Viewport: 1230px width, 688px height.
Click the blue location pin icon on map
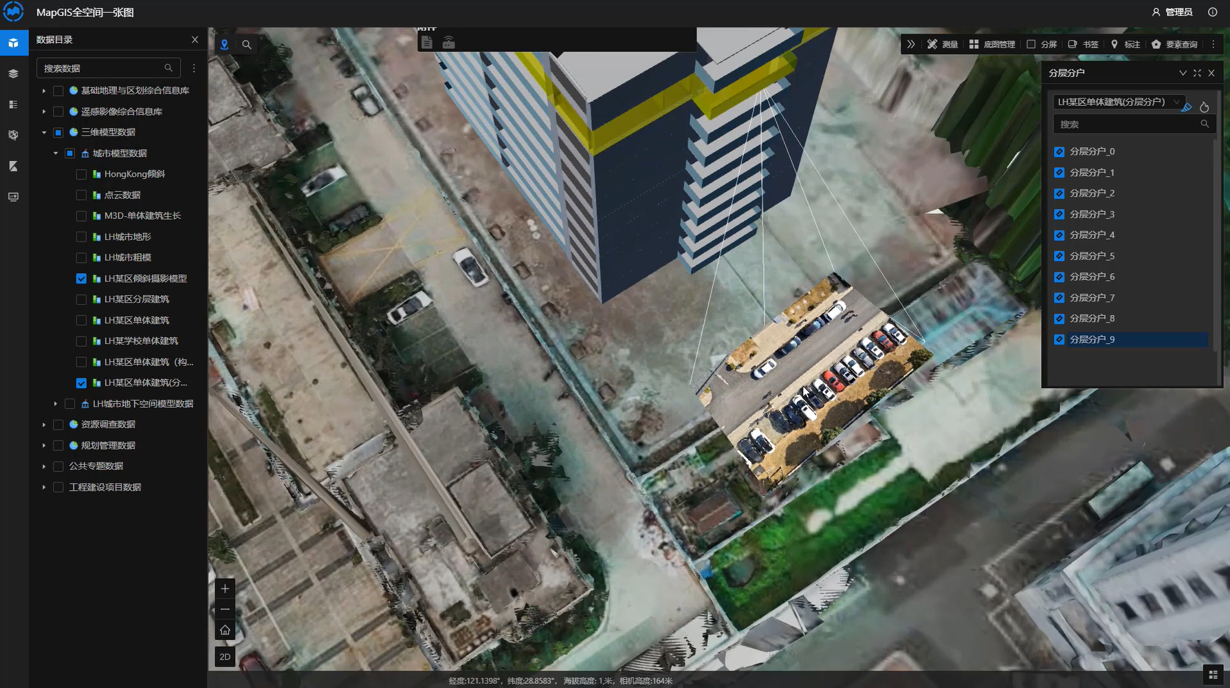[x=224, y=45]
